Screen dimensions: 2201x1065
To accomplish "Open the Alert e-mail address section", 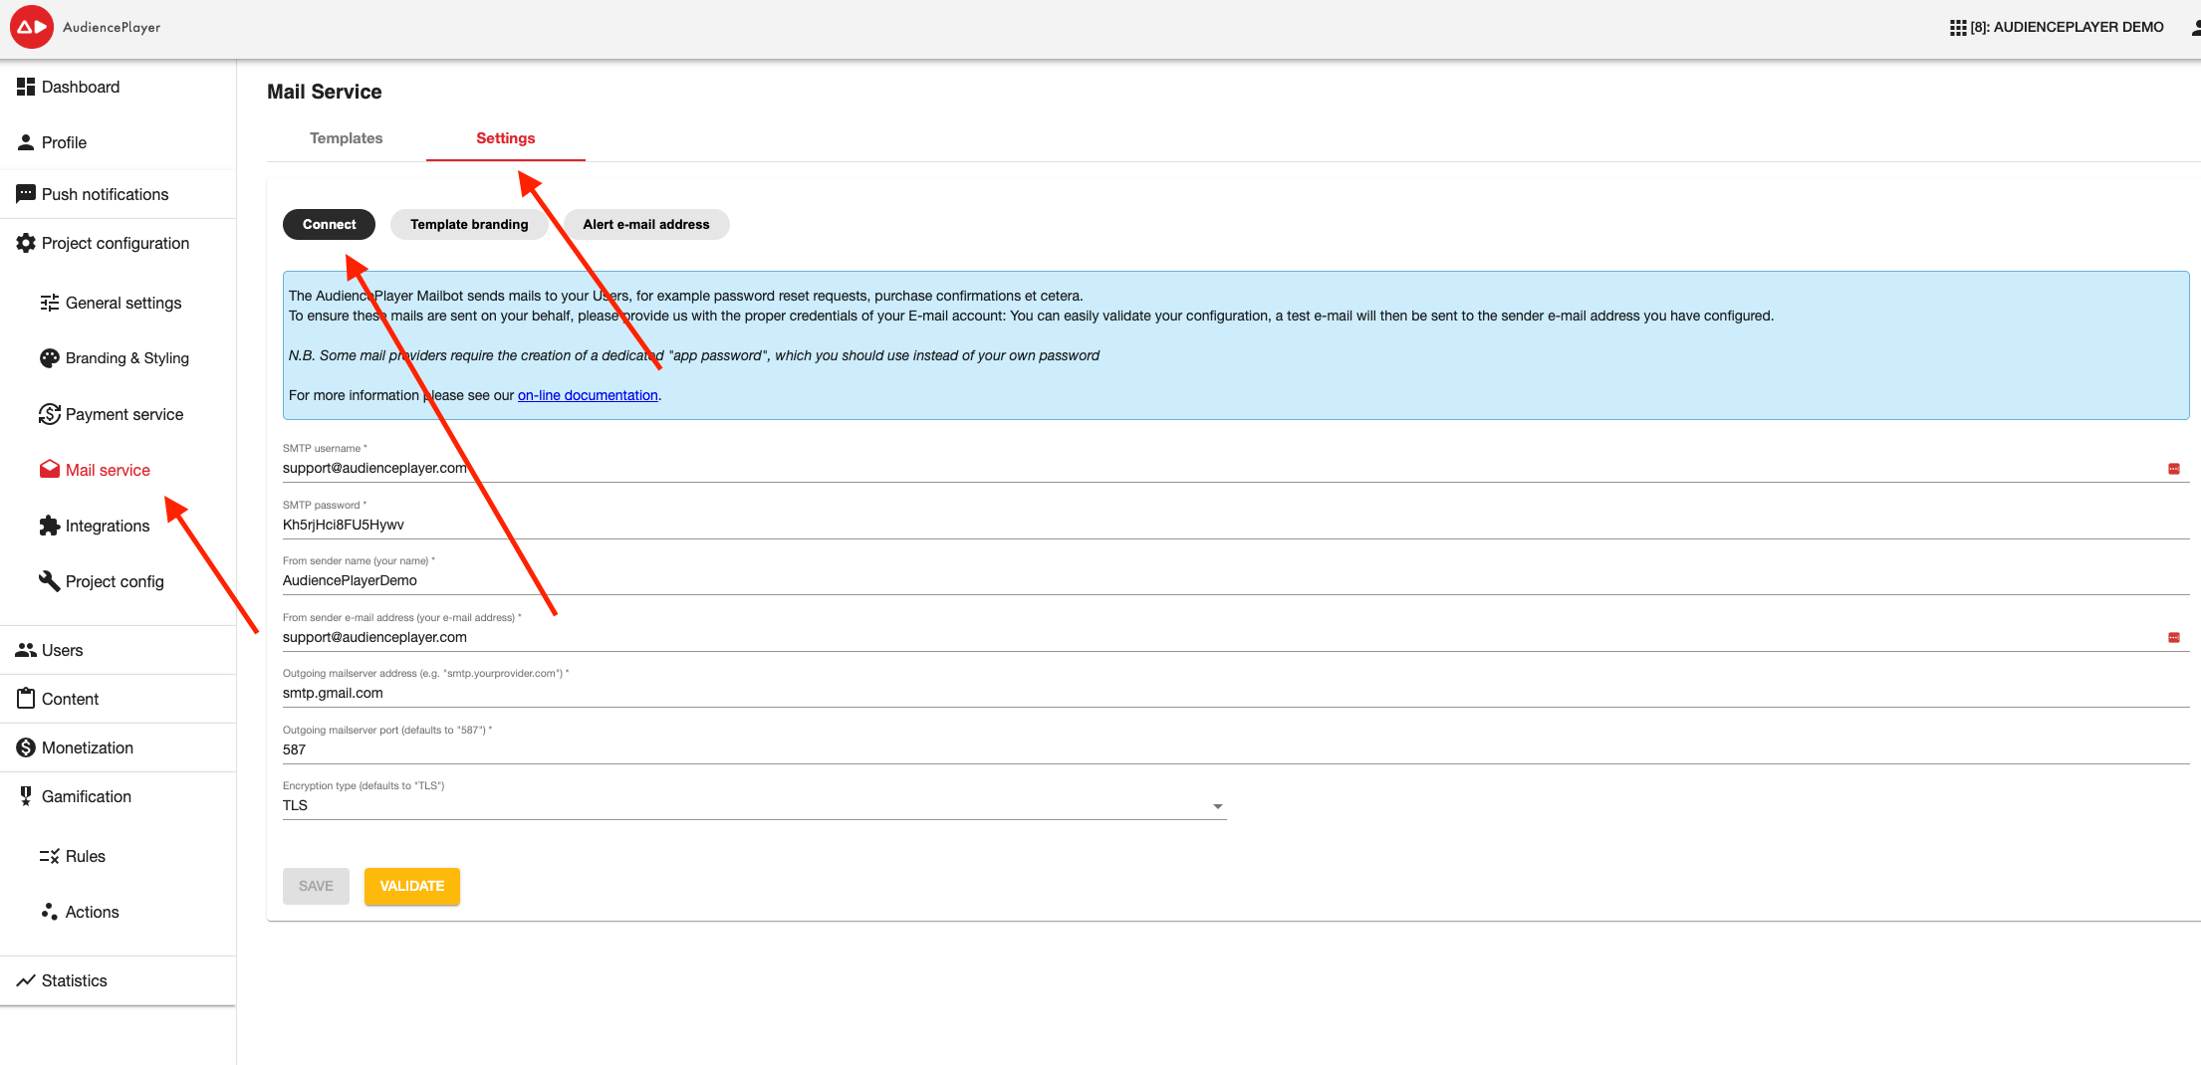I will tap(646, 225).
